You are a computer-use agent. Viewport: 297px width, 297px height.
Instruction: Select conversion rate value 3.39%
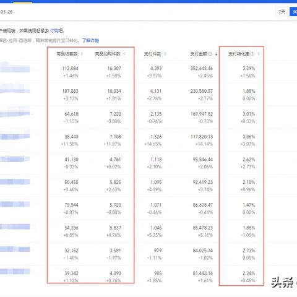tap(249, 68)
